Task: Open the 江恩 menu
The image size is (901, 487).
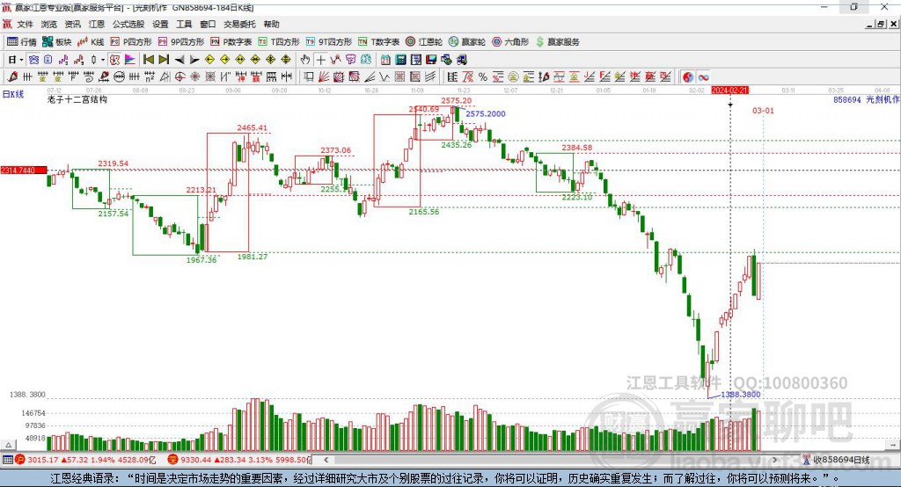Action: [97, 24]
